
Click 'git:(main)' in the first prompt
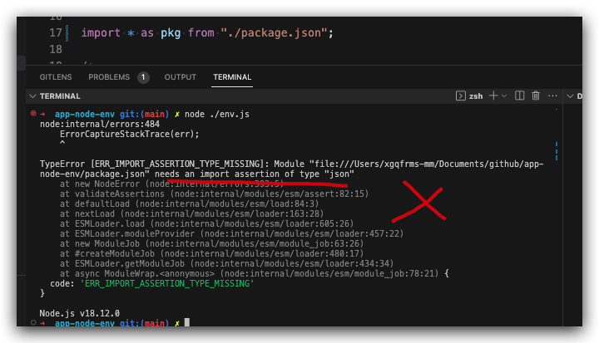pyautogui.click(x=144, y=114)
